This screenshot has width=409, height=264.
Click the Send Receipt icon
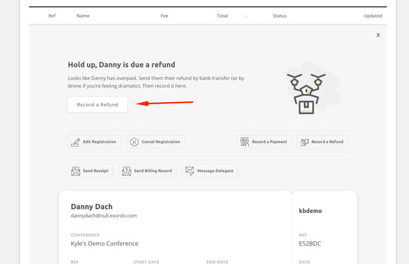76,171
